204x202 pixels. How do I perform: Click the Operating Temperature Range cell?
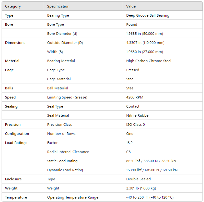(x=72, y=197)
